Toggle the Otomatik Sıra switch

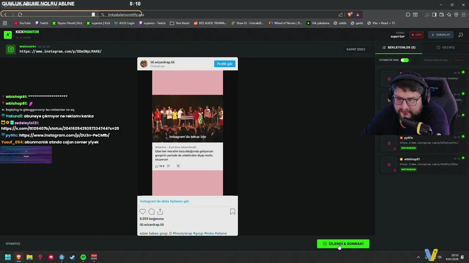[x=405, y=60]
